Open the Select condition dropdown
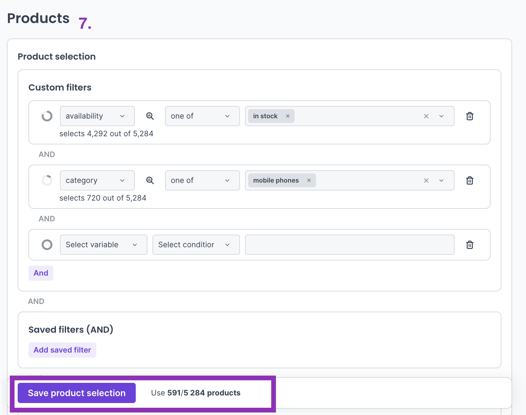The width and height of the screenshot is (526, 415). click(x=196, y=245)
